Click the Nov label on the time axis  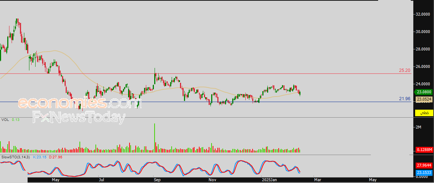coord(212,180)
